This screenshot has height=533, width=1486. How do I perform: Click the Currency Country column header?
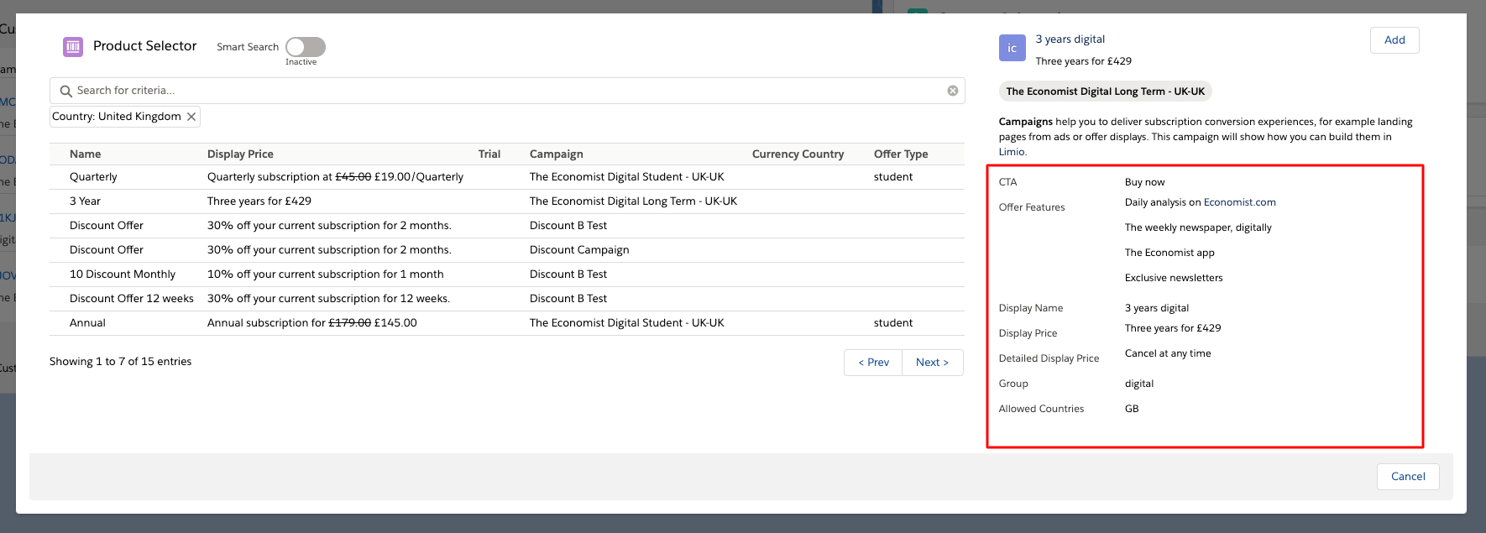(x=798, y=154)
